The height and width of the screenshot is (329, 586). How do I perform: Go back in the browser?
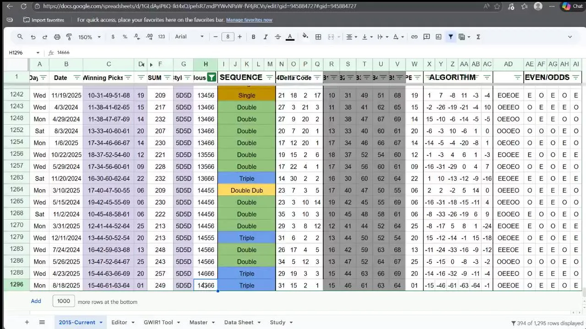click(10, 6)
